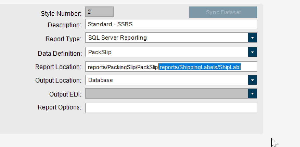Open the Report Type dropdown arrow
This screenshot has height=147, width=300.
tap(252, 38)
